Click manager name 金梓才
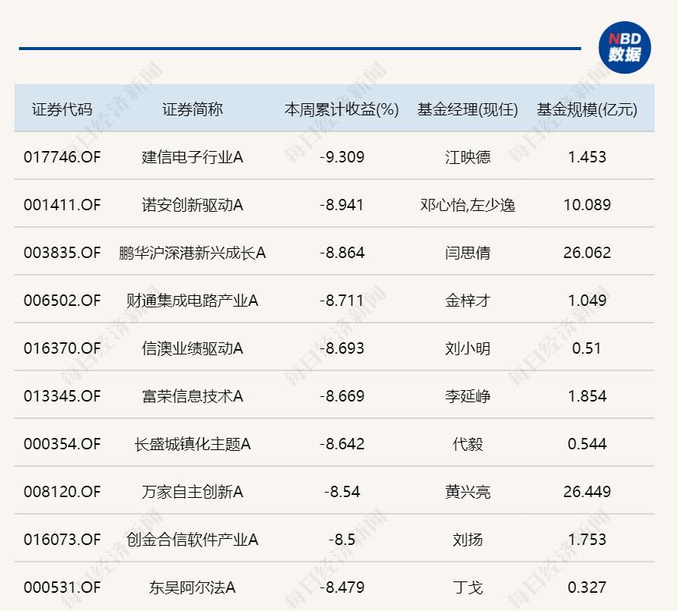The width and height of the screenshot is (678, 611). click(467, 301)
